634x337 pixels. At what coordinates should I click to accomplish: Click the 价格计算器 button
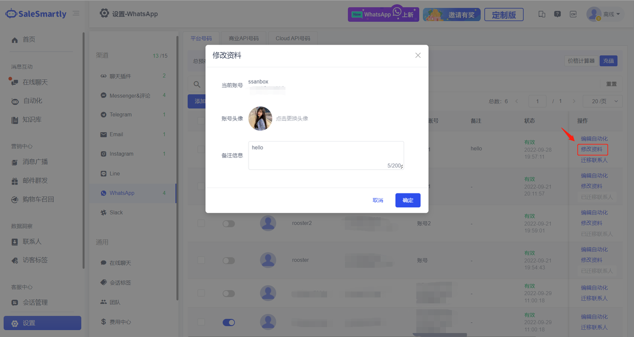click(581, 61)
